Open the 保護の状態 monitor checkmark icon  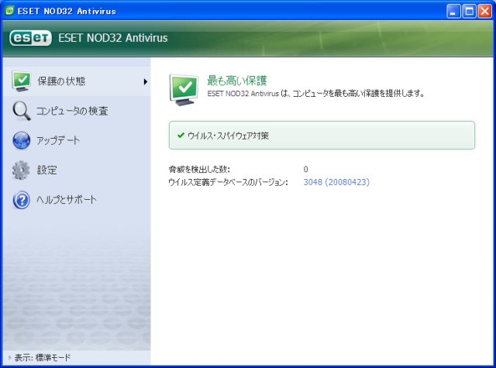tap(22, 81)
